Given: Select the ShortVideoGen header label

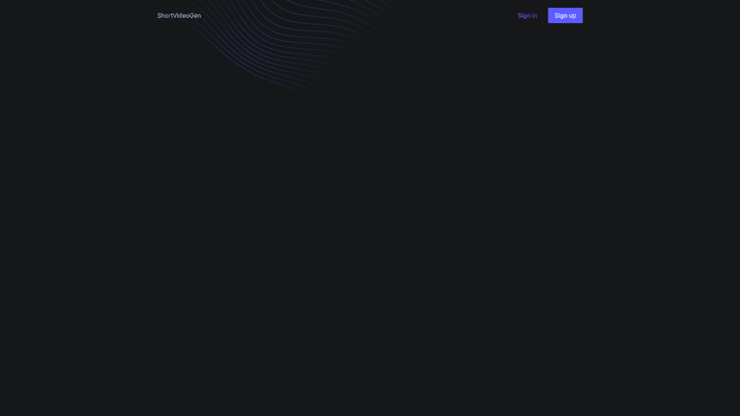Looking at the screenshot, I should (x=179, y=16).
